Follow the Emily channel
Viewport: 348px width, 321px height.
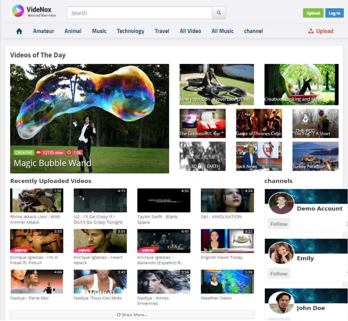(x=279, y=273)
